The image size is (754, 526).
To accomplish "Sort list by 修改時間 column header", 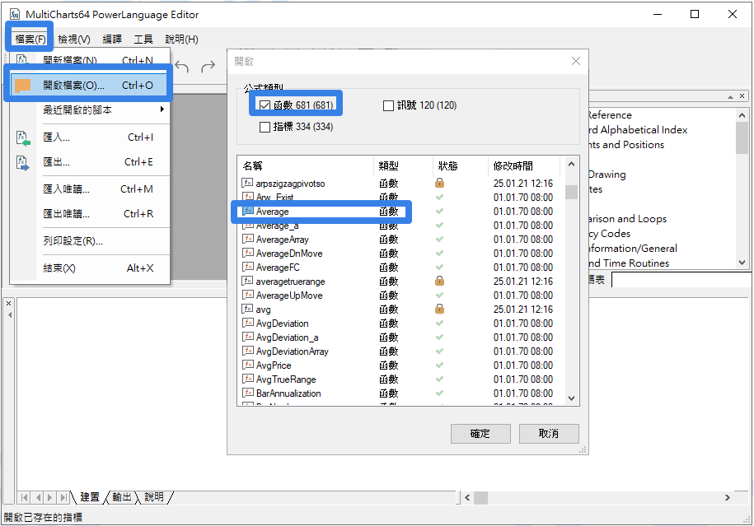I will 524,165.
